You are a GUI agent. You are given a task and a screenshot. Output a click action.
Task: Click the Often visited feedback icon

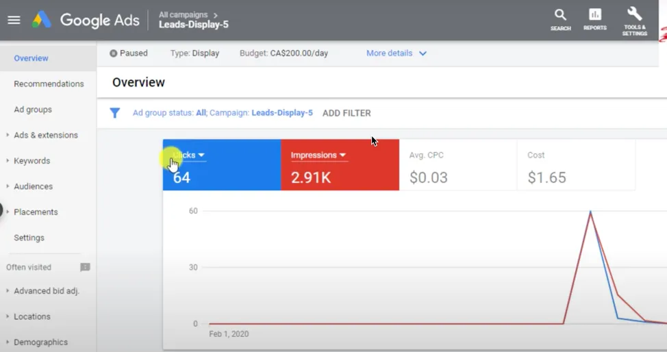[85, 267]
